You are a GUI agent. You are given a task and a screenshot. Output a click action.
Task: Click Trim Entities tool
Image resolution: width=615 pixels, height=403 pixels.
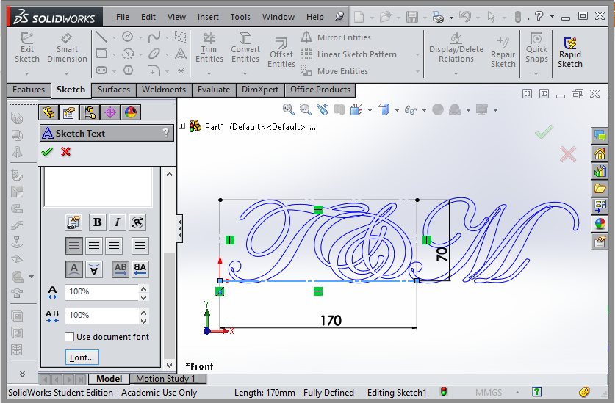pos(209,48)
